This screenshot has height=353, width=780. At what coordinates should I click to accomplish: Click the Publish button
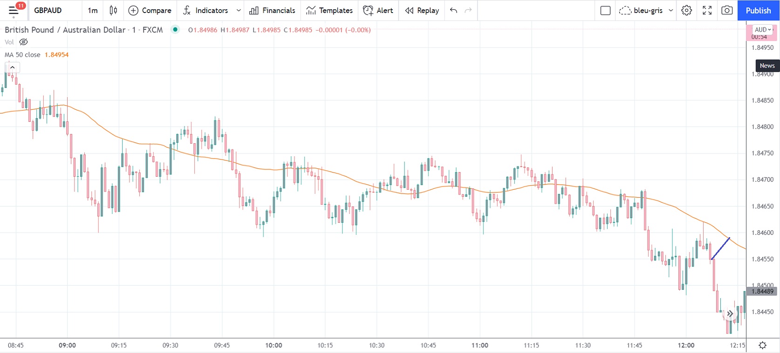pos(758,10)
